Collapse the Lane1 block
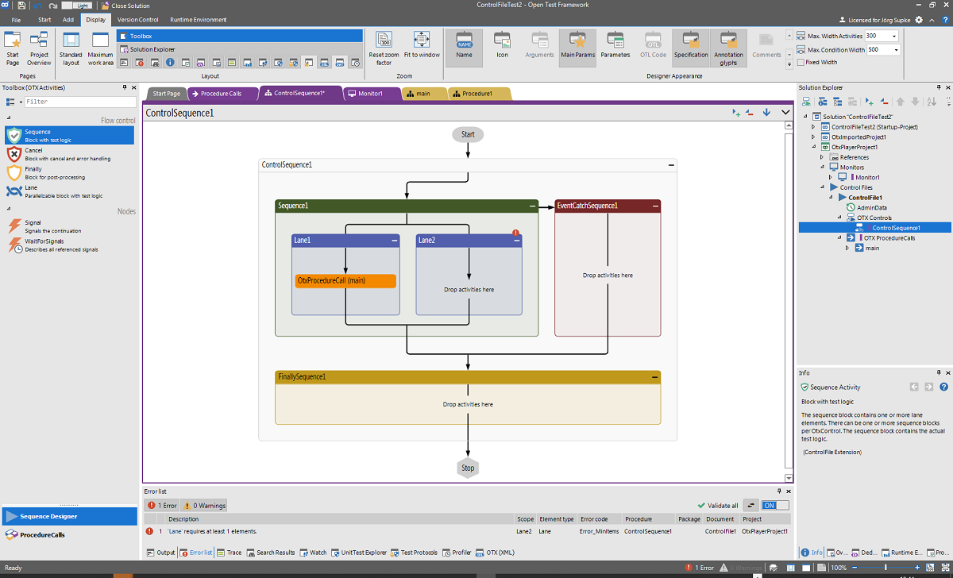 (394, 240)
